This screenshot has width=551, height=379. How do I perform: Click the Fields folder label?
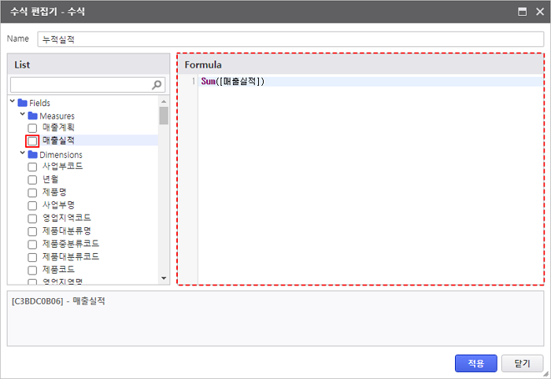pyautogui.click(x=39, y=103)
